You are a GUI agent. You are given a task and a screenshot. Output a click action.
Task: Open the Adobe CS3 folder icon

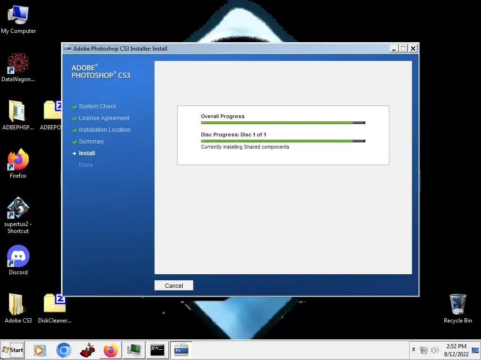click(x=18, y=308)
